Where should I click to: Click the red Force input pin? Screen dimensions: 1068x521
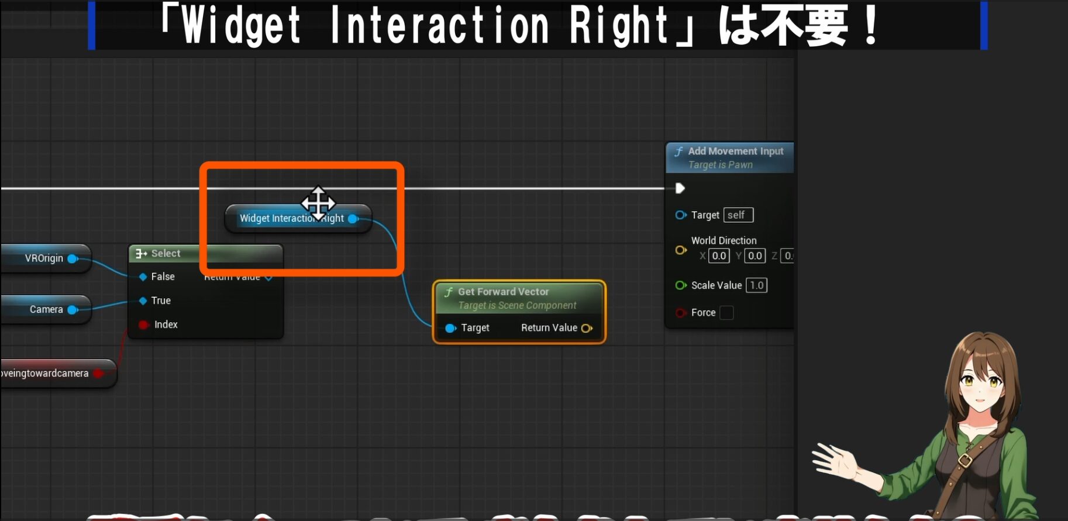click(x=680, y=313)
